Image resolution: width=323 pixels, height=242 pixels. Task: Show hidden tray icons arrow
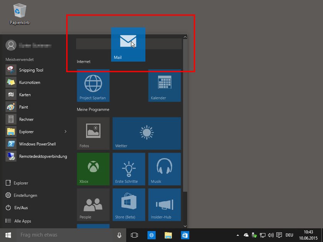[238, 235]
